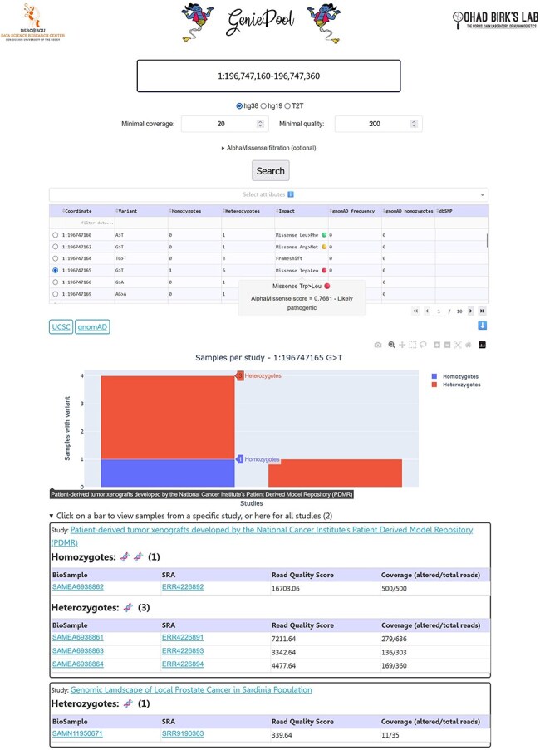The image size is (540, 750).
Task: Select the hg19 reference genome
Action: tap(263, 105)
